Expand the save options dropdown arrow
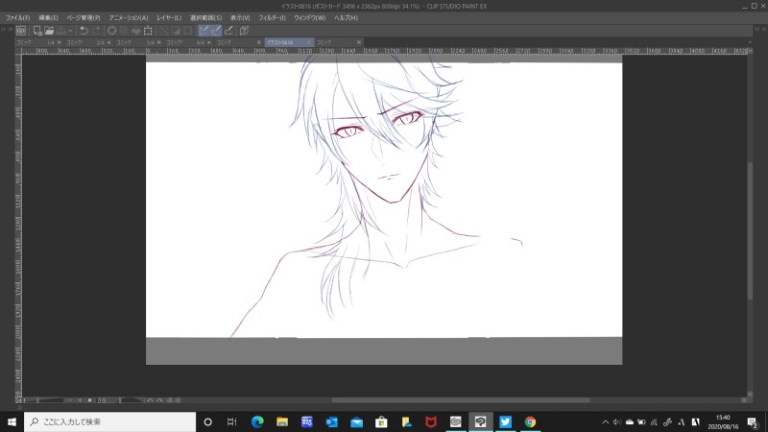The height and width of the screenshot is (432, 768). [70, 31]
